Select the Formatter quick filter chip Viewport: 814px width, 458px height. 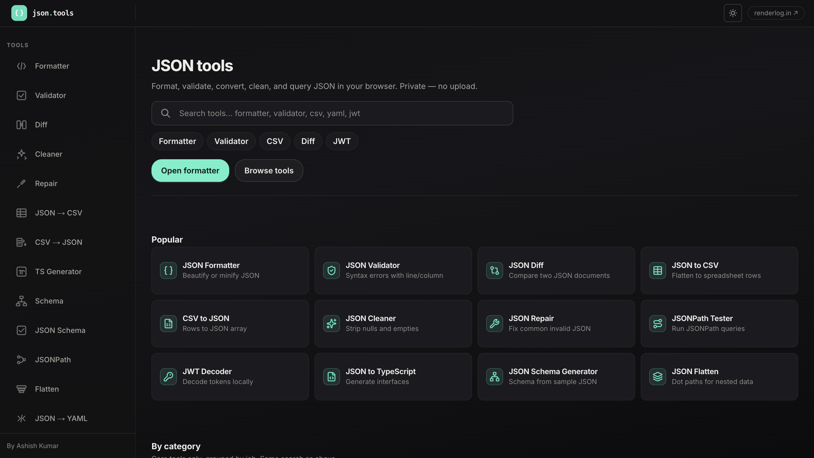(177, 141)
